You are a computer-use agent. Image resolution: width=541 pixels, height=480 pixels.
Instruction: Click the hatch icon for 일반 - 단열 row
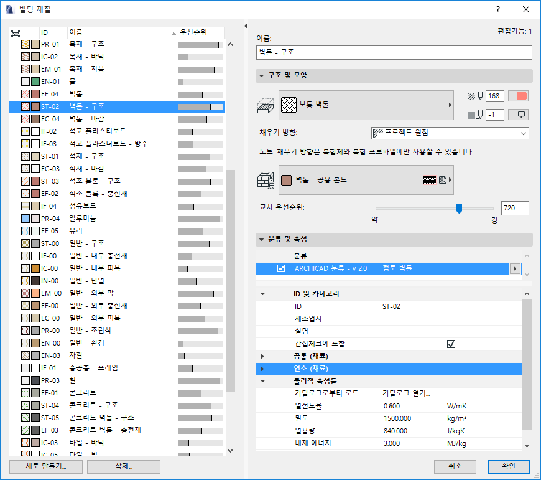tap(25, 281)
